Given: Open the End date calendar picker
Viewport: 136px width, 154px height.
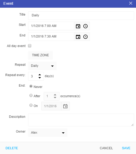Looking at the screenshot, I should (x=78, y=37).
